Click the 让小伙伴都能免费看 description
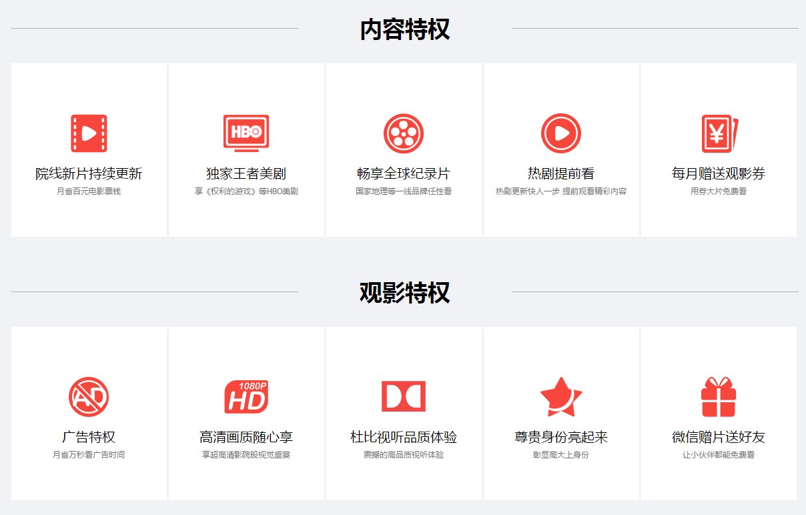 coord(719,455)
